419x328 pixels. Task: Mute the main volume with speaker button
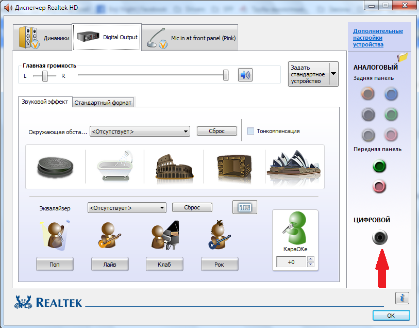click(245, 75)
